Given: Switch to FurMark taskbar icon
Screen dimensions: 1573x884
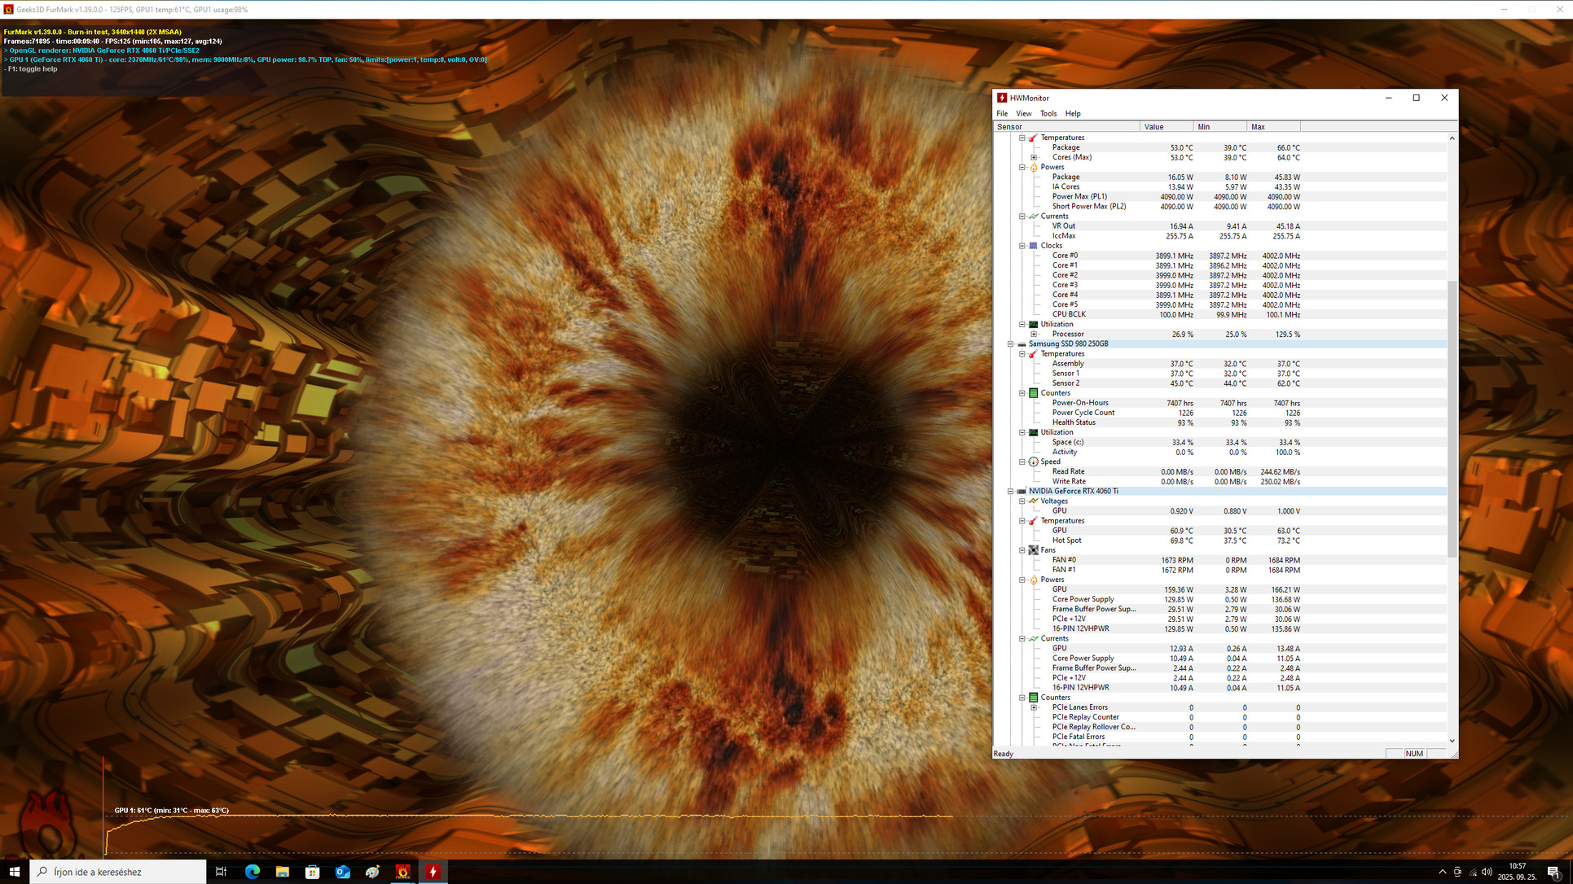Looking at the screenshot, I should tap(402, 872).
